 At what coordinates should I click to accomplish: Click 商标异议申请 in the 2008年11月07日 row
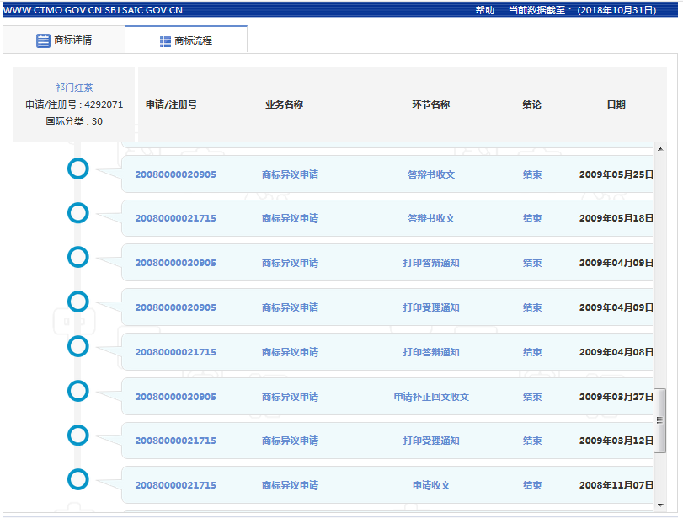point(290,485)
